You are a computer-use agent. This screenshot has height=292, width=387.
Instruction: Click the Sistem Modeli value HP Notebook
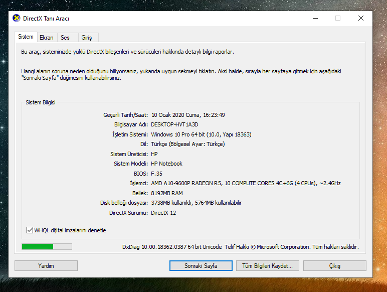click(x=166, y=164)
